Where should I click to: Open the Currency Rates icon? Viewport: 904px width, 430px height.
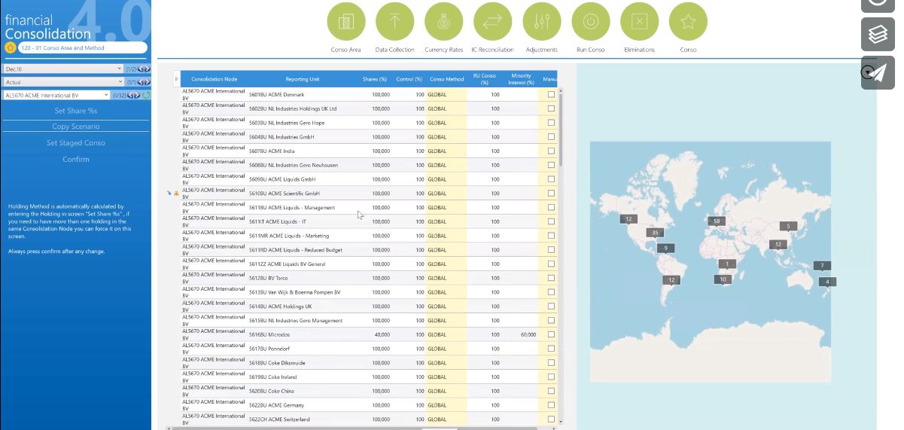click(443, 22)
